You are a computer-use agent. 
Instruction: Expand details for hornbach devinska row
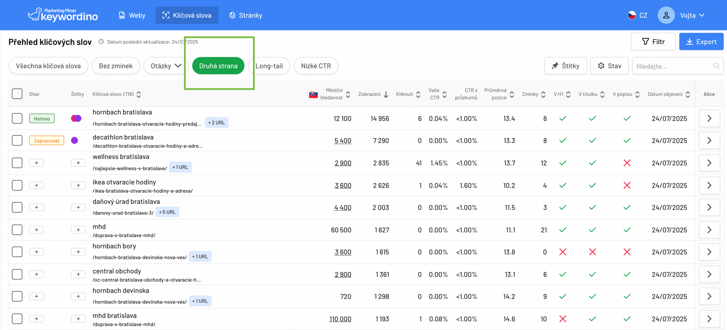709,296
